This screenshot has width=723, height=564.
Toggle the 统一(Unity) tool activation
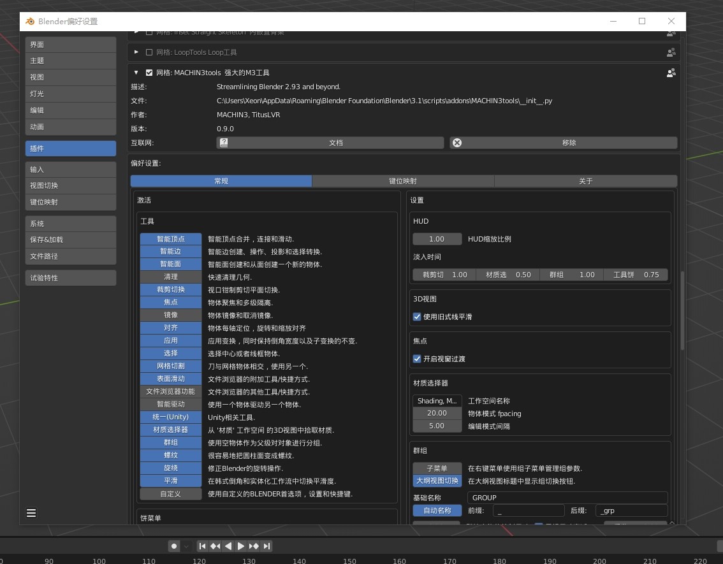[171, 417]
